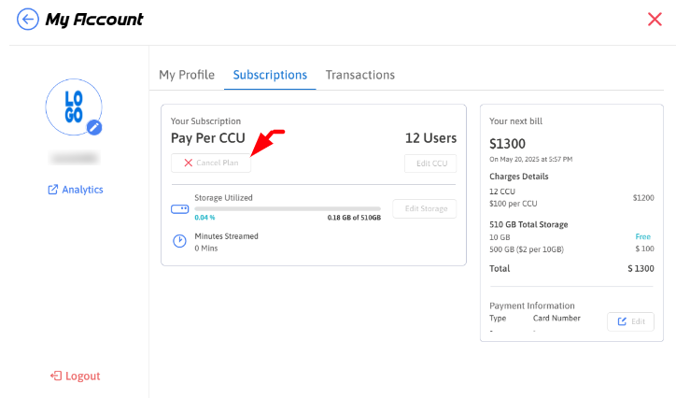Click the Edit CCU button

pos(430,163)
